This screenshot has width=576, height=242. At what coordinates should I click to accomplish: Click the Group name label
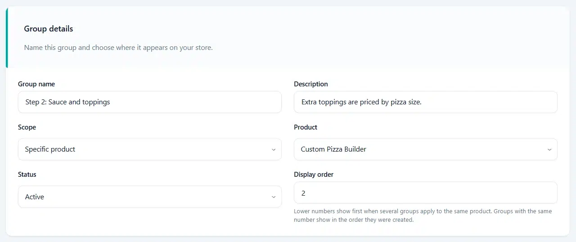point(36,84)
